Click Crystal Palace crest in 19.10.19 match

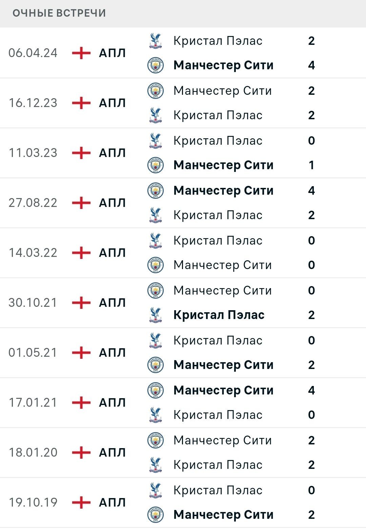click(156, 490)
